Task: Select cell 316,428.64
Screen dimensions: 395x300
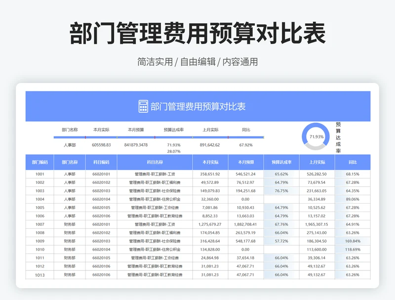Action: tap(210, 241)
